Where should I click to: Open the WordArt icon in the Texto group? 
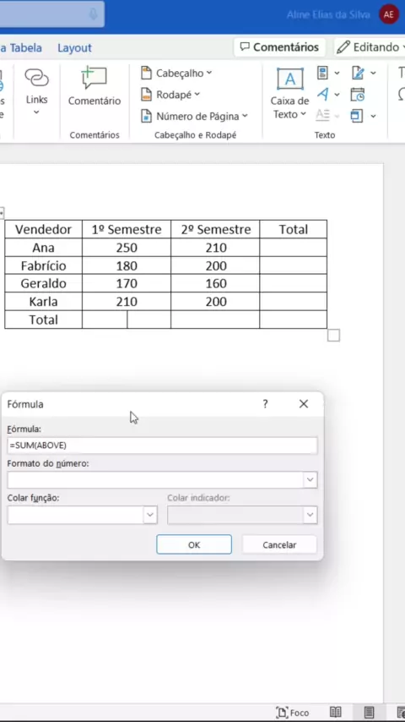pyautogui.click(x=327, y=94)
